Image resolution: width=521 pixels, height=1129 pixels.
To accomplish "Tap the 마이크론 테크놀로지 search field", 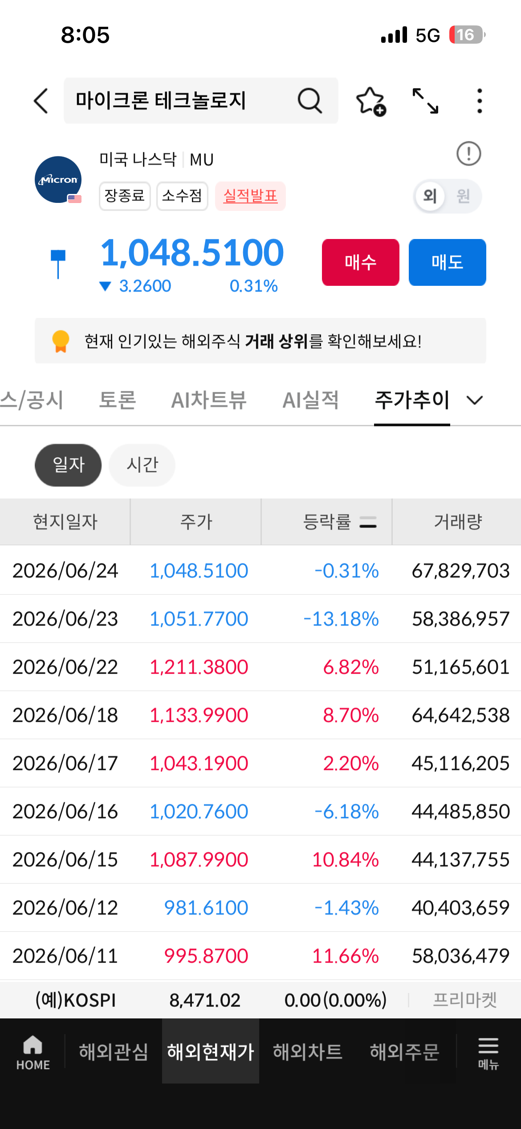I will tap(201, 101).
